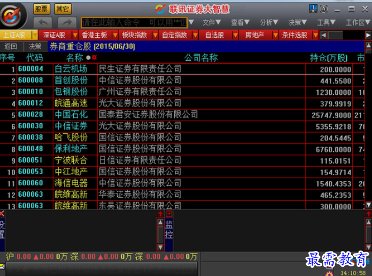Click down arrow of bottom-left panel scrollbar

(160, 247)
